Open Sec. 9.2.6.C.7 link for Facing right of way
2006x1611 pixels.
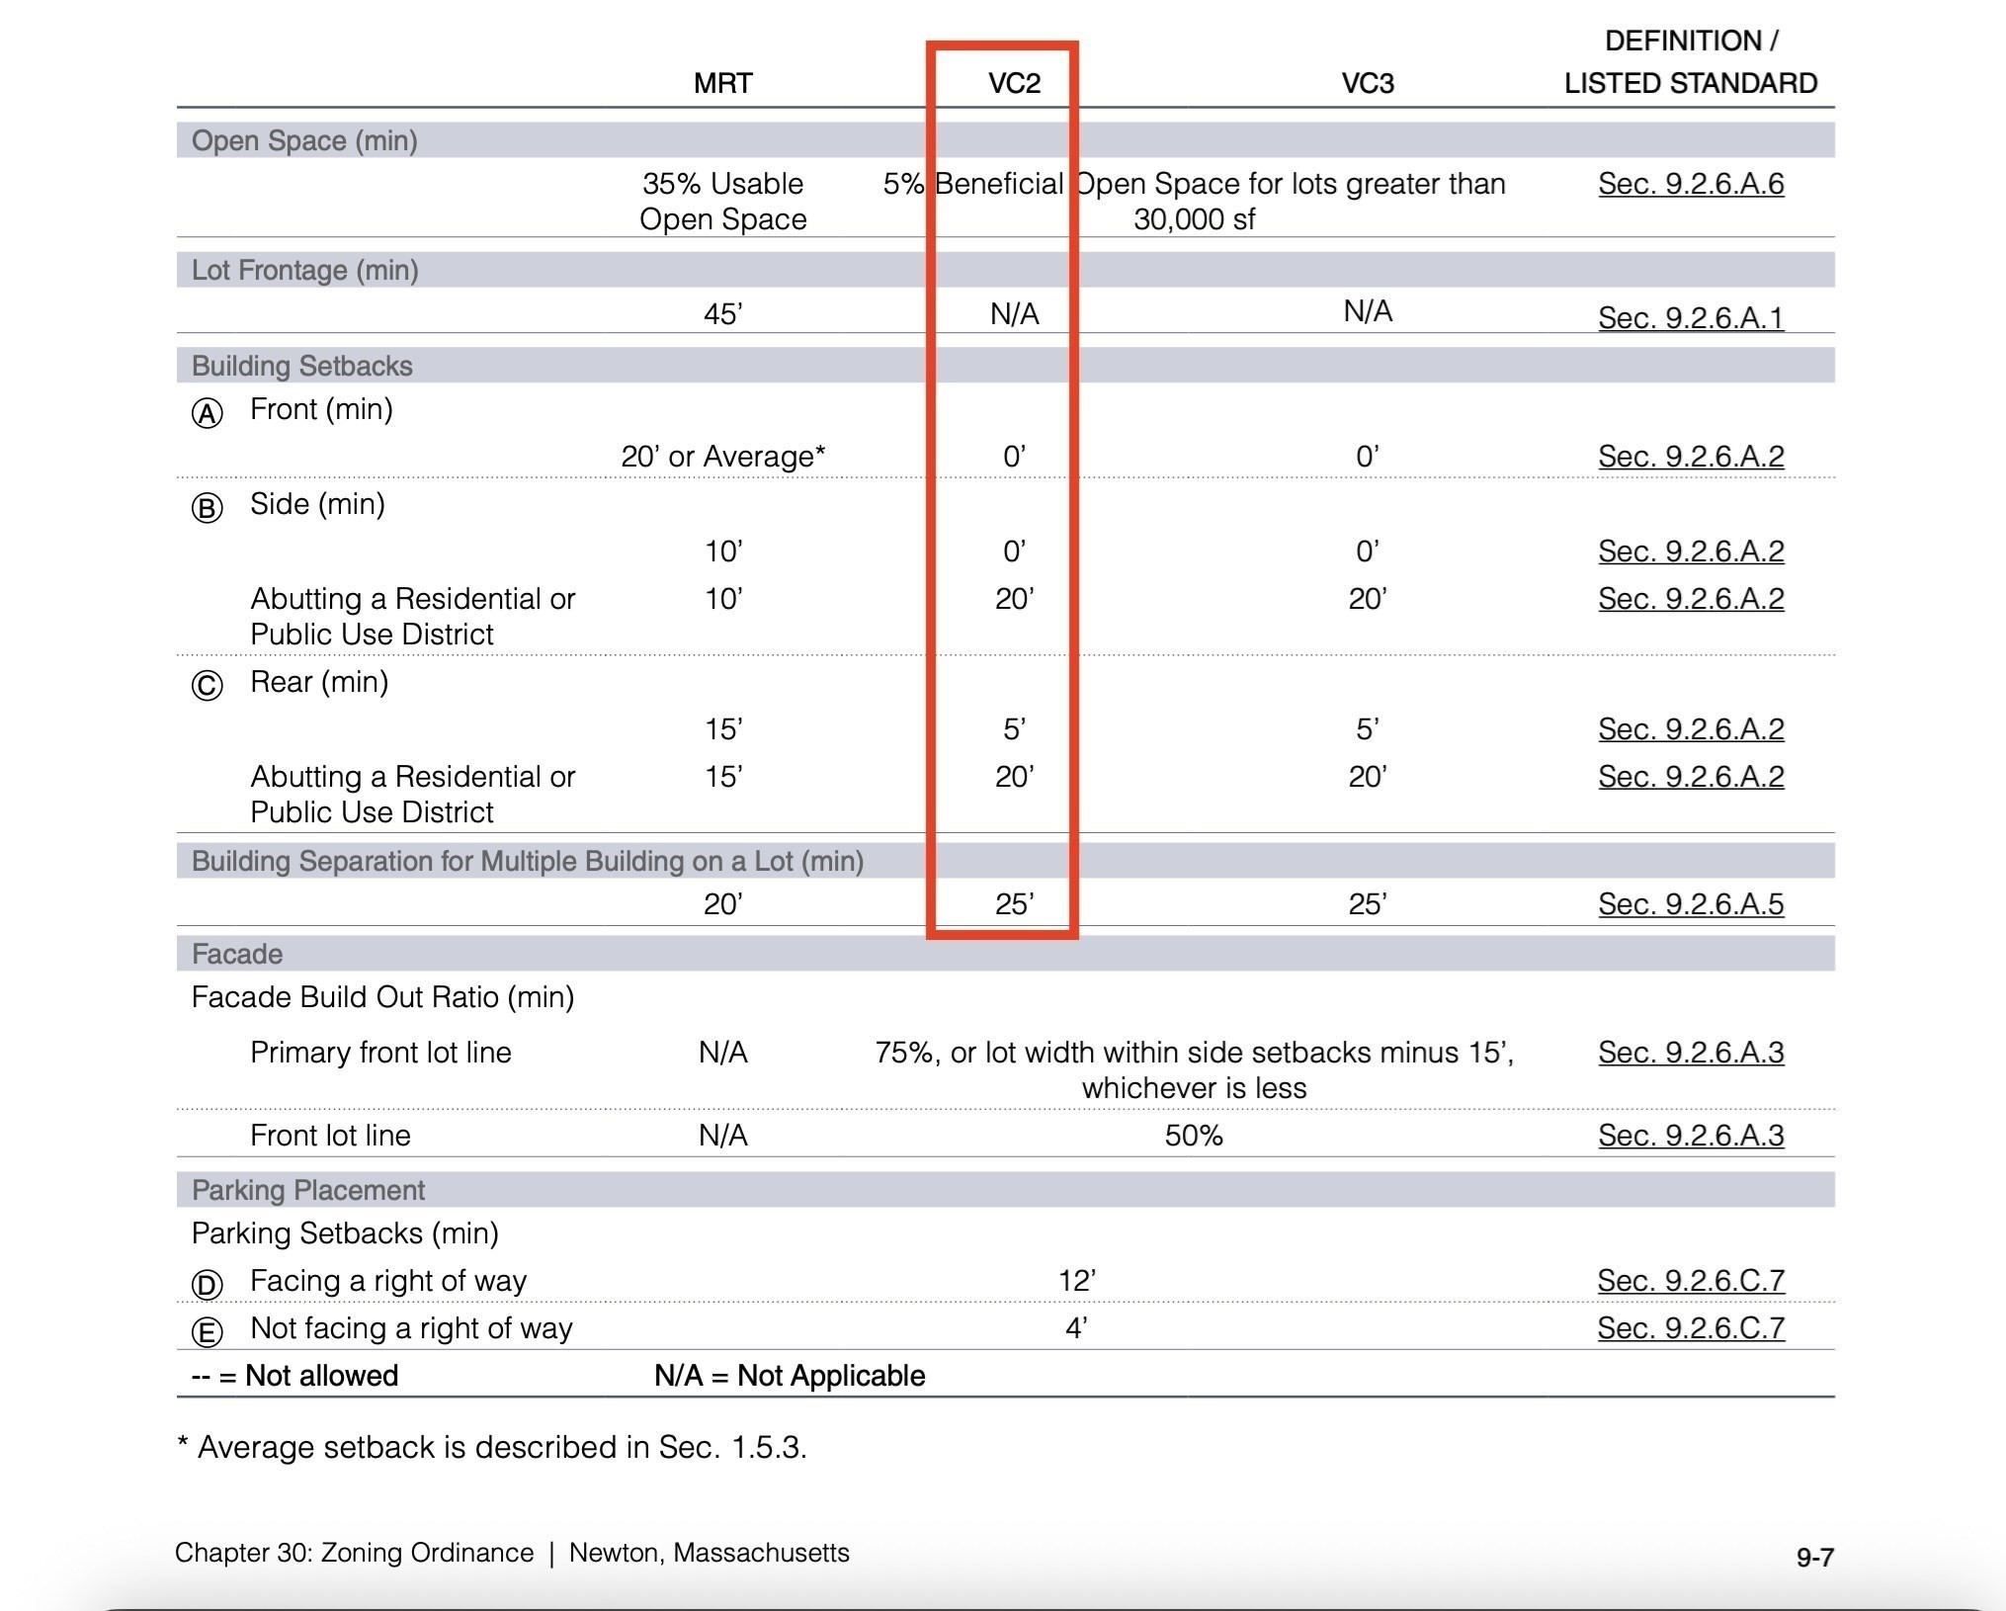click(1690, 1280)
